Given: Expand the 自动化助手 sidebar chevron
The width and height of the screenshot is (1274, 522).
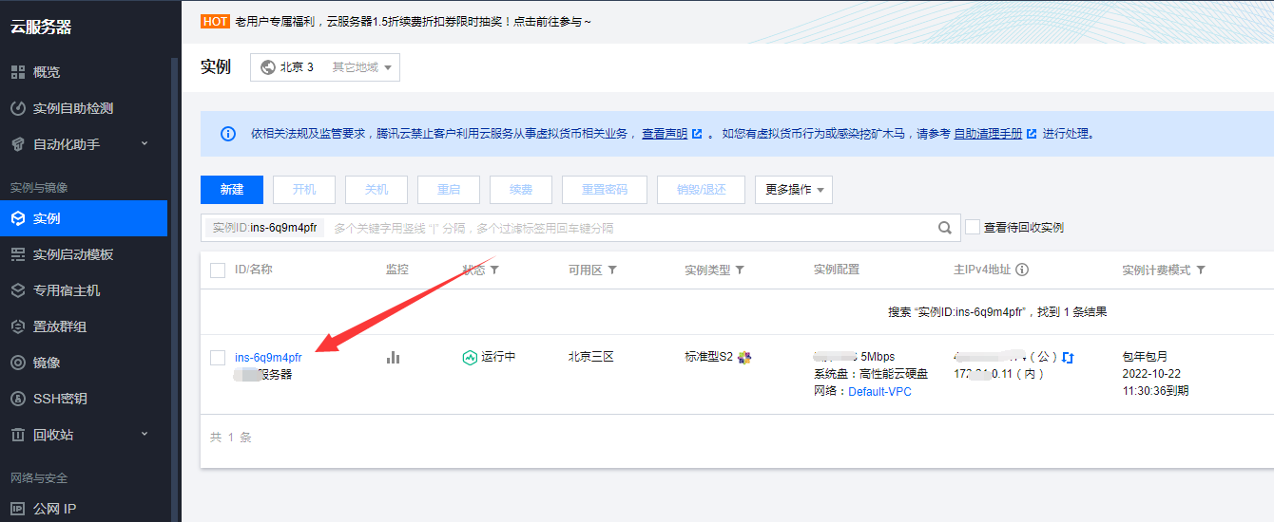Looking at the screenshot, I should pos(145,144).
